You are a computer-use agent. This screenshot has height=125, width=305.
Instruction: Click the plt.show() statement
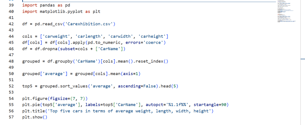35,117
